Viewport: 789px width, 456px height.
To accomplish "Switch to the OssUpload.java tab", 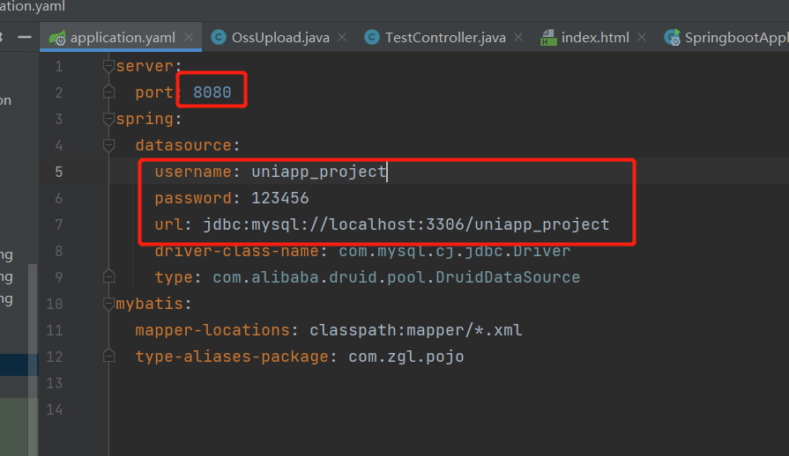I will (279, 38).
